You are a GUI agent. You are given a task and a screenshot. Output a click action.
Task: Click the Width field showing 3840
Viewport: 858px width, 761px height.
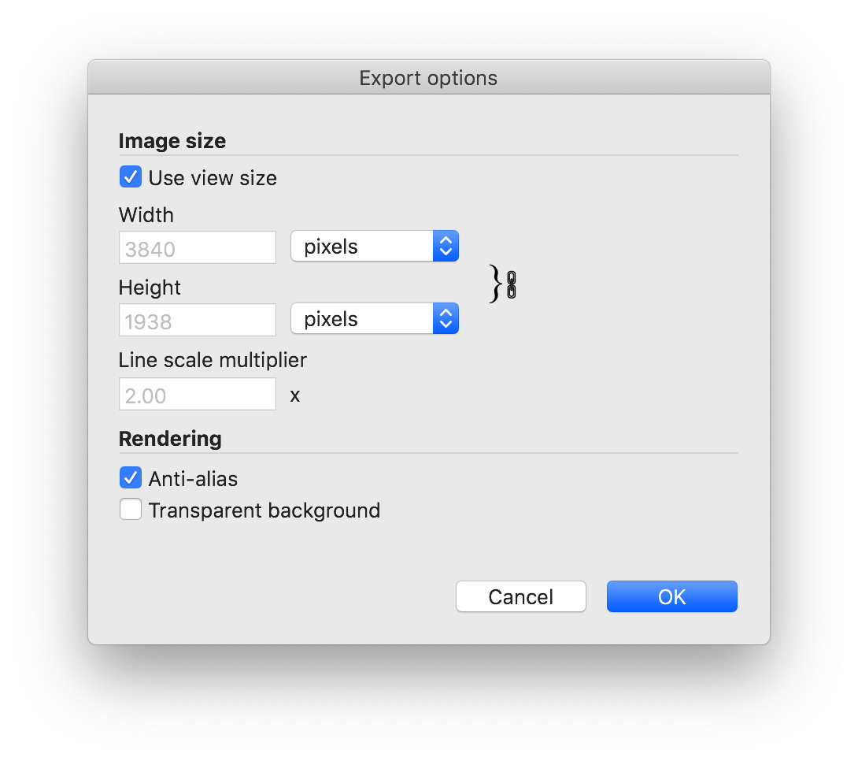click(198, 247)
